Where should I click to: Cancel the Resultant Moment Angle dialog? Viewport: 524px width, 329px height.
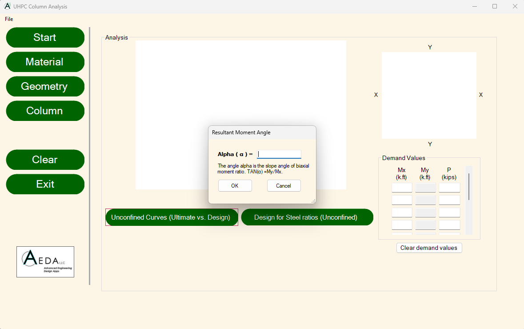point(284,185)
